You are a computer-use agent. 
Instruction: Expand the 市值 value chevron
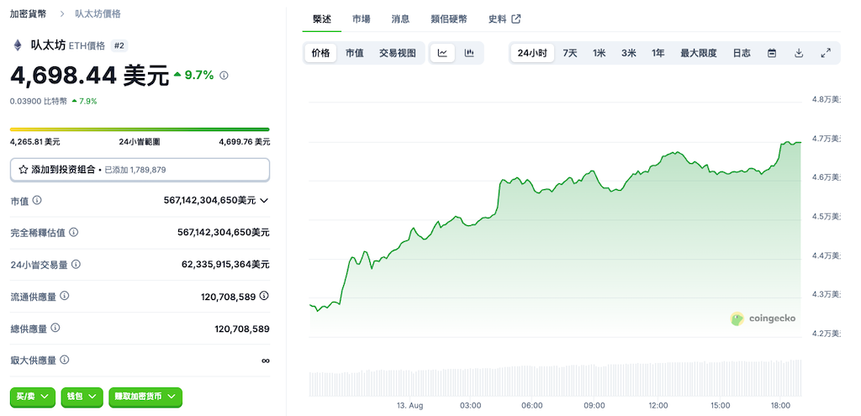[264, 201]
